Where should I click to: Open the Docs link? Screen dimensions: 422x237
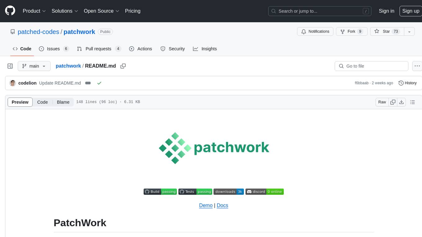pyautogui.click(x=222, y=205)
